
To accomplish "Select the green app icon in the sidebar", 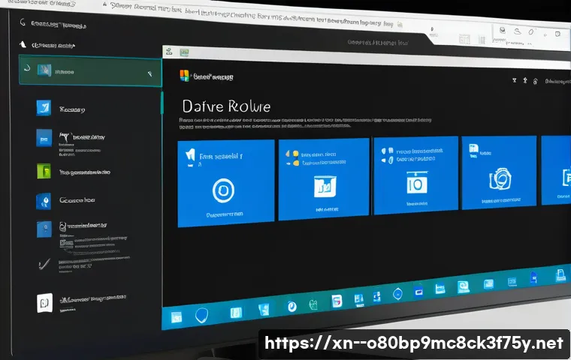I will click(44, 170).
